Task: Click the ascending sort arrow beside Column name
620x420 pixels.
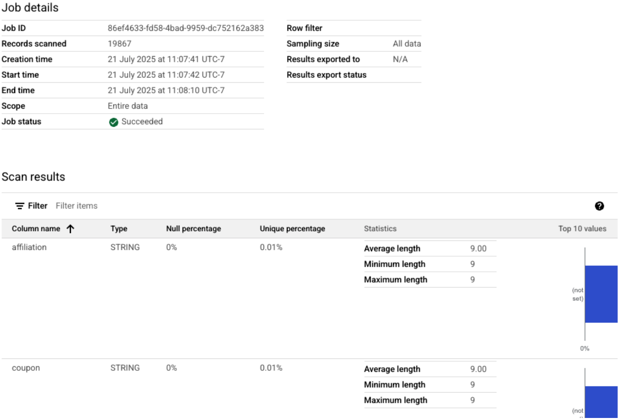Action: tap(70, 229)
